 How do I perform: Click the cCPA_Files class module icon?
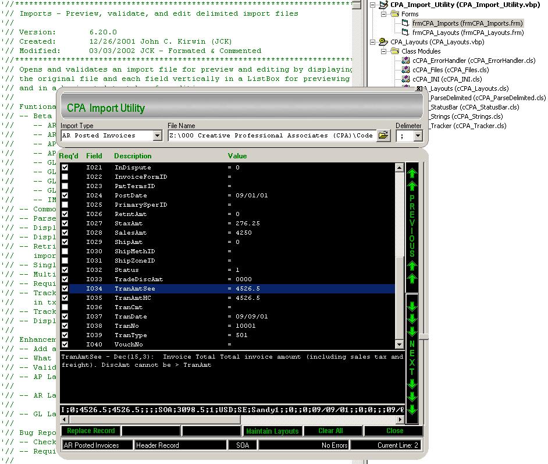click(x=405, y=70)
